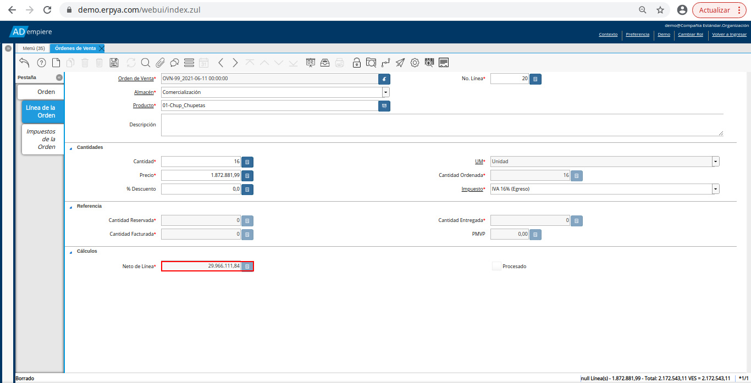Open attachments with the paperclip icon
Viewport: 751px width, 383px height.
tap(161, 63)
